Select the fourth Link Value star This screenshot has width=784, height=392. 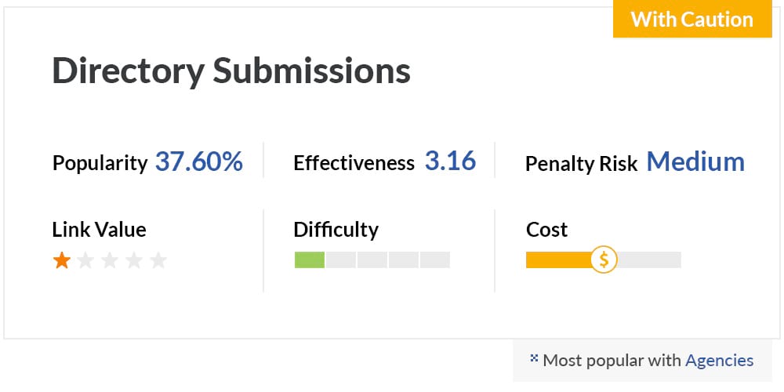(x=133, y=260)
